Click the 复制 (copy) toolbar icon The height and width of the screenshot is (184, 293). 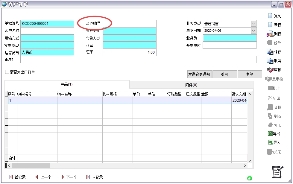270,16
